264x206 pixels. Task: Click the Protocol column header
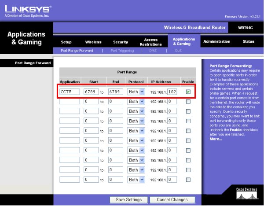(136, 82)
